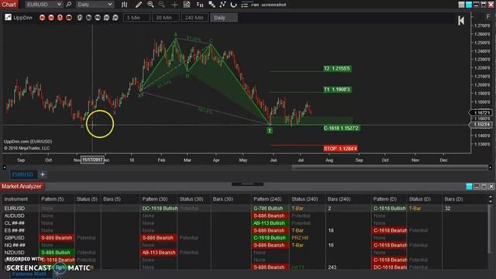Click the Chart window title

tap(9, 5)
